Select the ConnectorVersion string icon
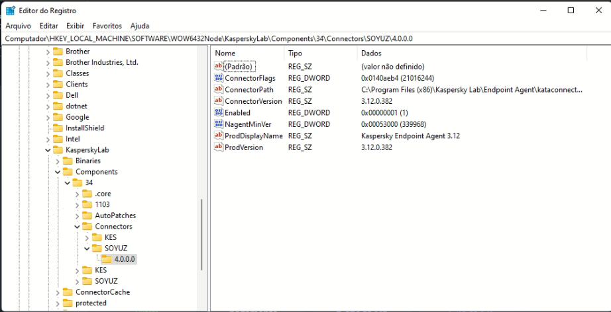This screenshot has height=312, width=611. coord(219,101)
